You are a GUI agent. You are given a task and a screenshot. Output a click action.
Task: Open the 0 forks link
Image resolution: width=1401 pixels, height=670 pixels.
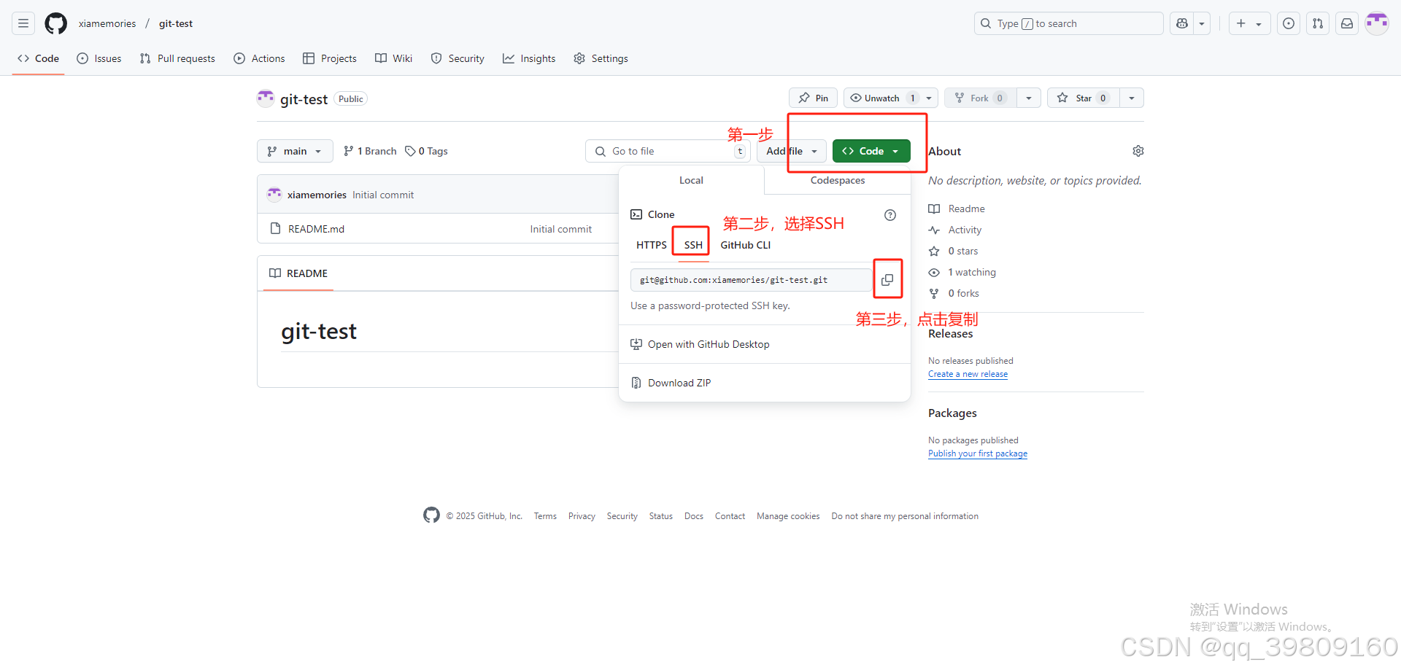pyautogui.click(x=954, y=293)
